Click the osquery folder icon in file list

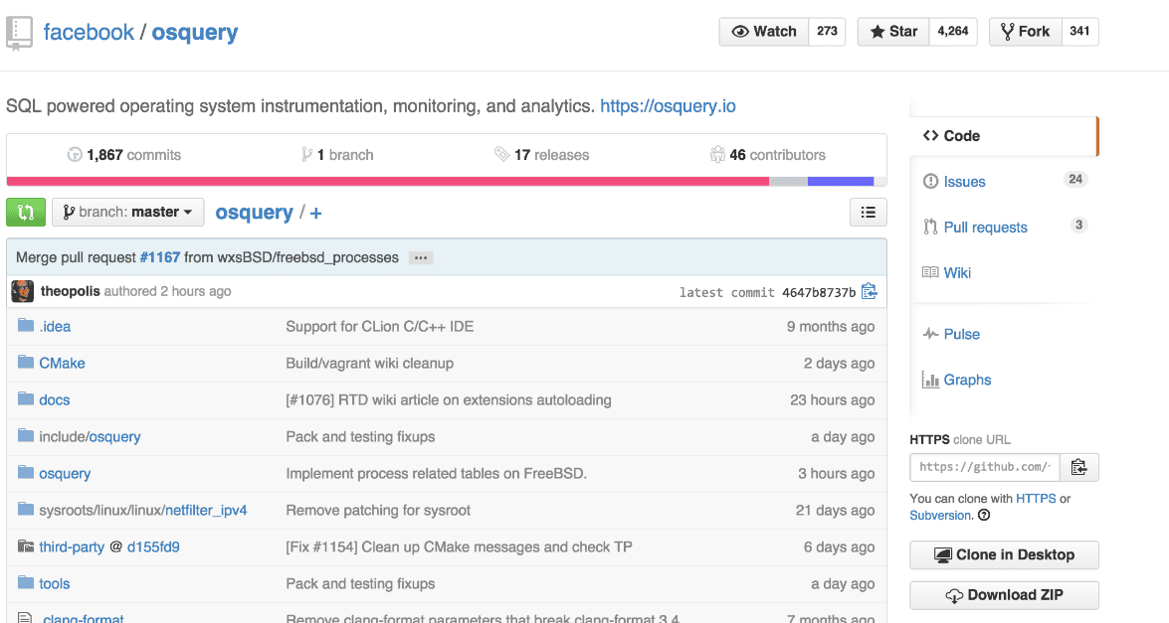[26, 473]
